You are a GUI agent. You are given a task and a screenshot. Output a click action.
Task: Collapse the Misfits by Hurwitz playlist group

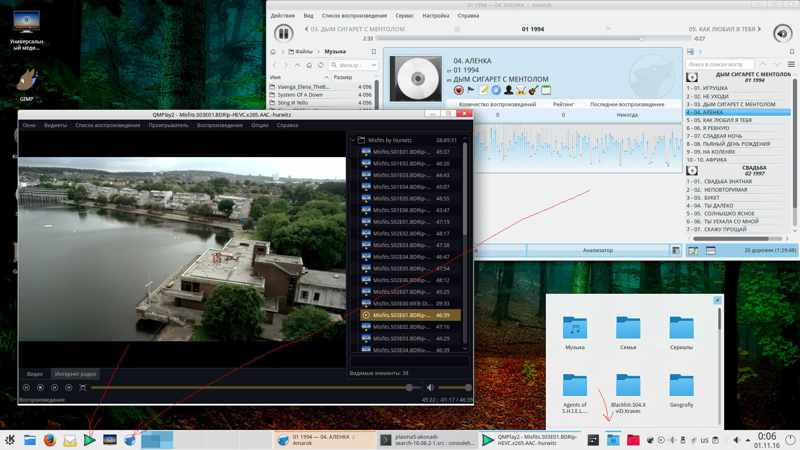coord(353,140)
